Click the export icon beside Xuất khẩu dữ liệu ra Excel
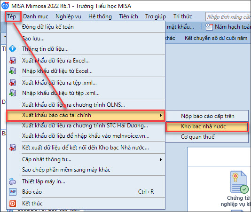 coord(13,61)
